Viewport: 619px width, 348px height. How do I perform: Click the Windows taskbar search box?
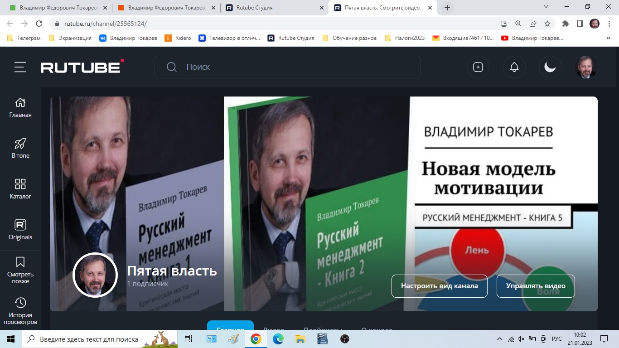pyautogui.click(x=100, y=339)
